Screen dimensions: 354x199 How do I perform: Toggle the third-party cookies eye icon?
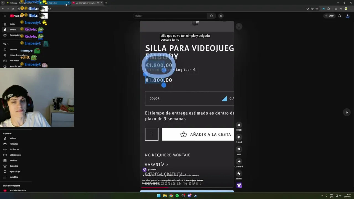(x=312, y=9)
